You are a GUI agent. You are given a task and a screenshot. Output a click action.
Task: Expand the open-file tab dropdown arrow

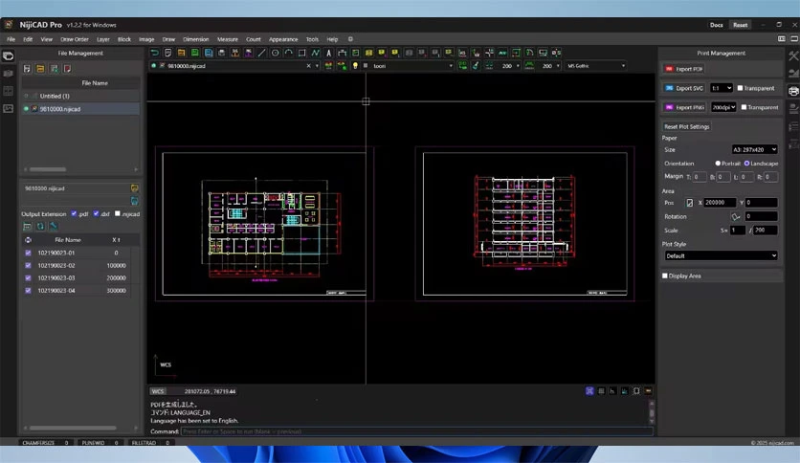click(317, 66)
